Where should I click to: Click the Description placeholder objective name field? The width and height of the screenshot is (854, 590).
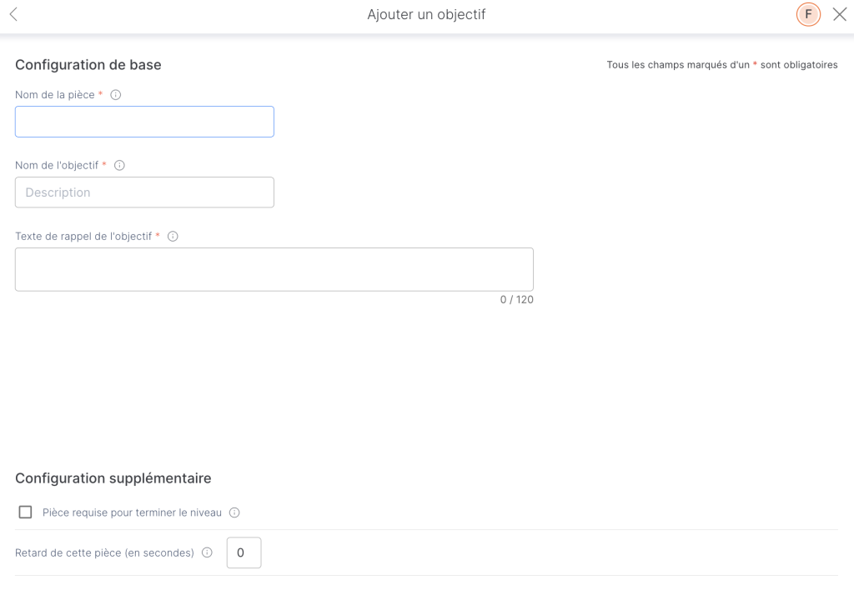coord(144,192)
